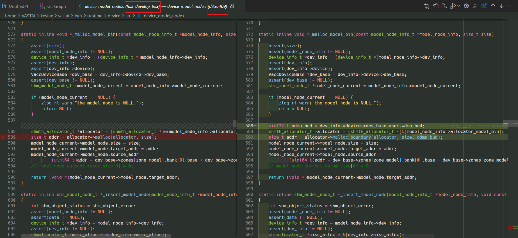Click 'VaccDeviceBase' on right pane line 579

click(286, 75)
